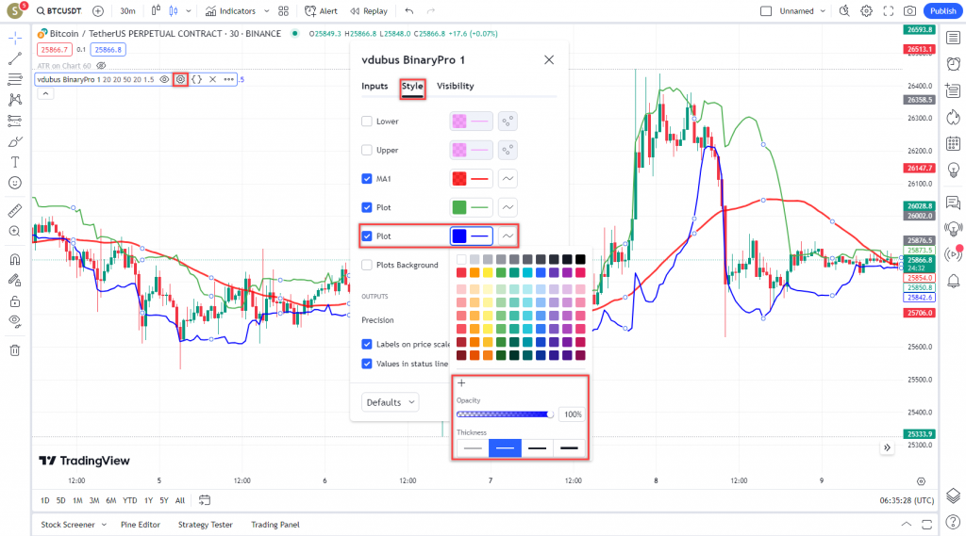Select the ruler measure tool
The image size is (966, 536).
pyautogui.click(x=15, y=210)
